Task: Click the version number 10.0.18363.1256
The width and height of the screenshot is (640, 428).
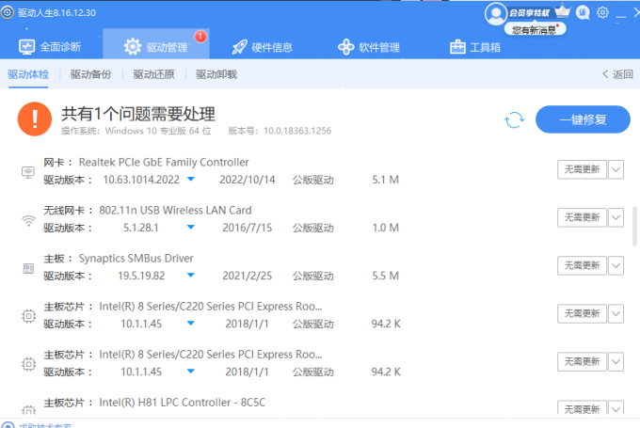Action: (297, 131)
